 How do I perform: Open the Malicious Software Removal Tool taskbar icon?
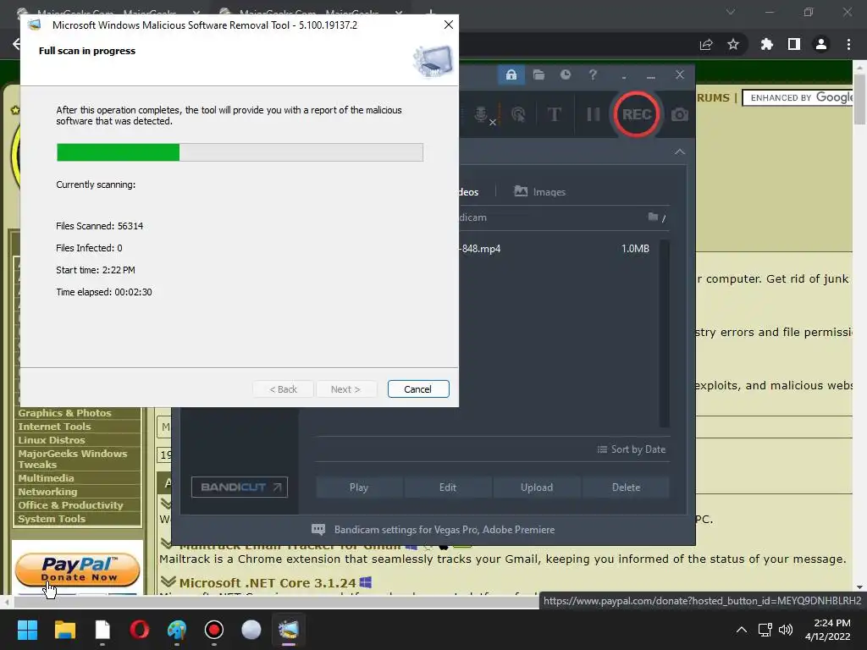pyautogui.click(x=289, y=630)
